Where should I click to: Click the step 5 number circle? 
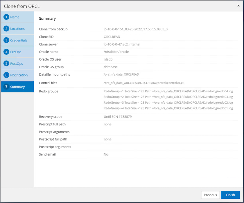(6, 63)
